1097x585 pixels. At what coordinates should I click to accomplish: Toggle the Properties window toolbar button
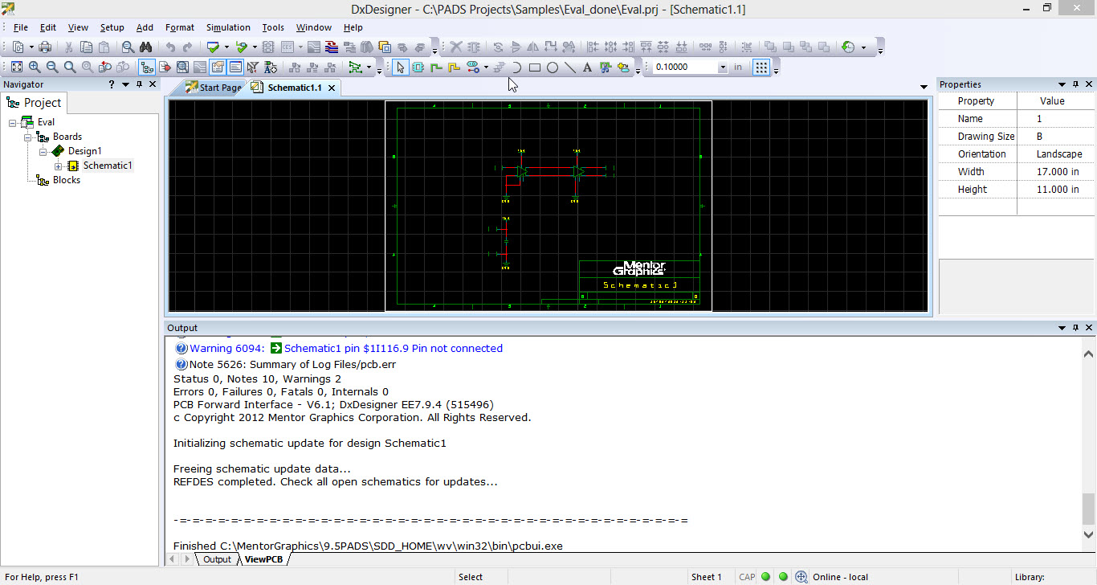[218, 67]
